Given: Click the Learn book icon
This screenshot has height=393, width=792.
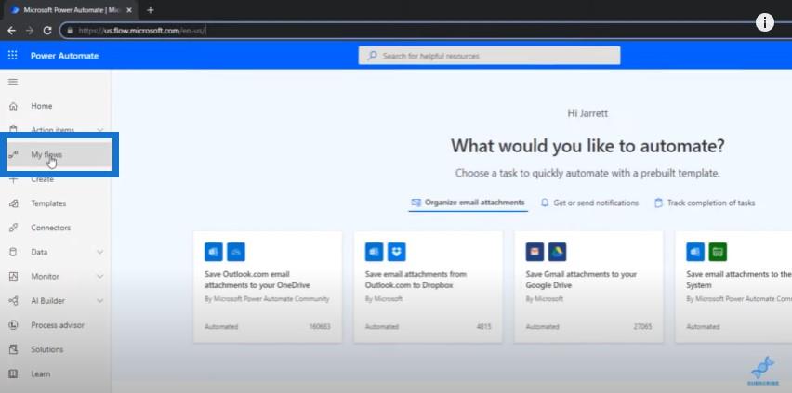Looking at the screenshot, I should (14, 373).
